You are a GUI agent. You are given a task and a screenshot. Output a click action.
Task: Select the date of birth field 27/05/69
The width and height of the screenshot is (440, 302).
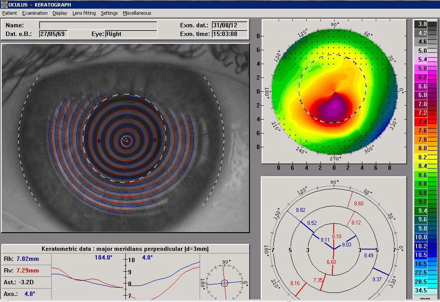coord(53,34)
